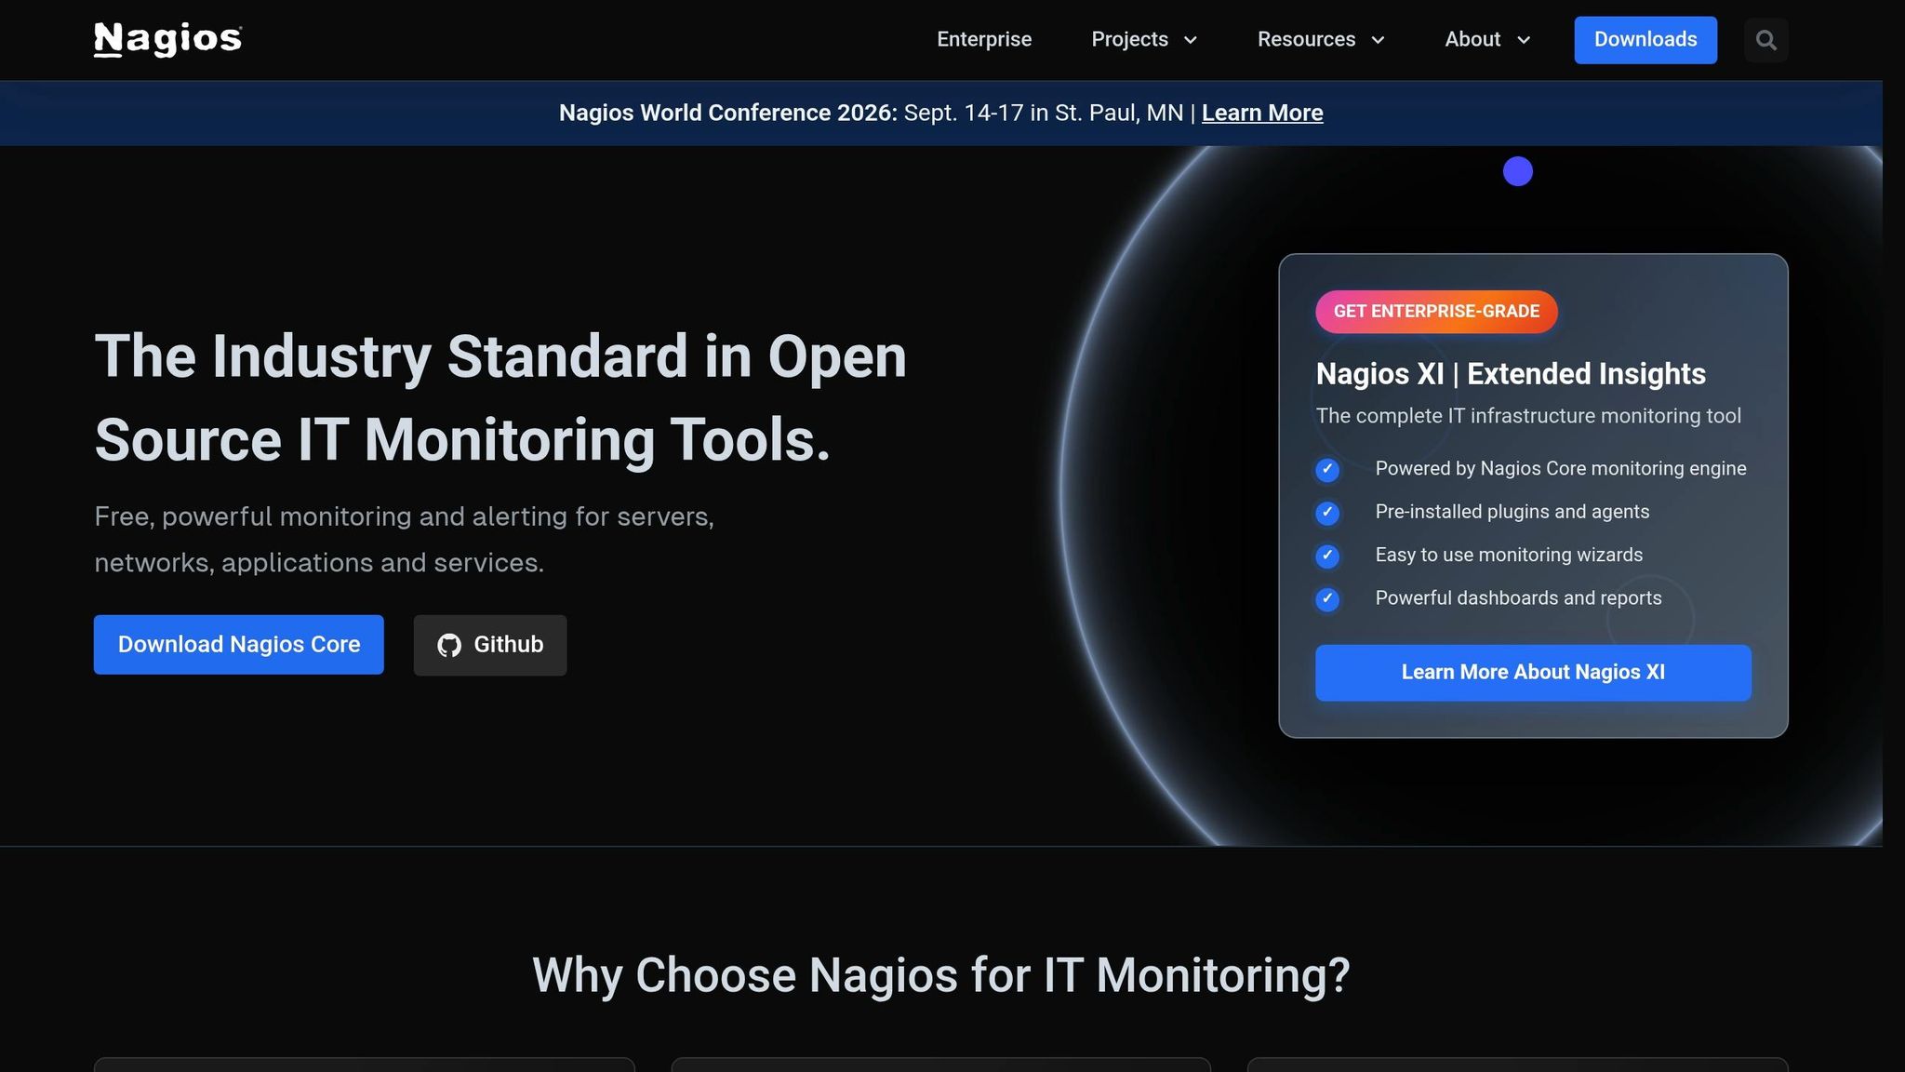
Task: Click the Nagios logo in the header
Action: (167, 39)
